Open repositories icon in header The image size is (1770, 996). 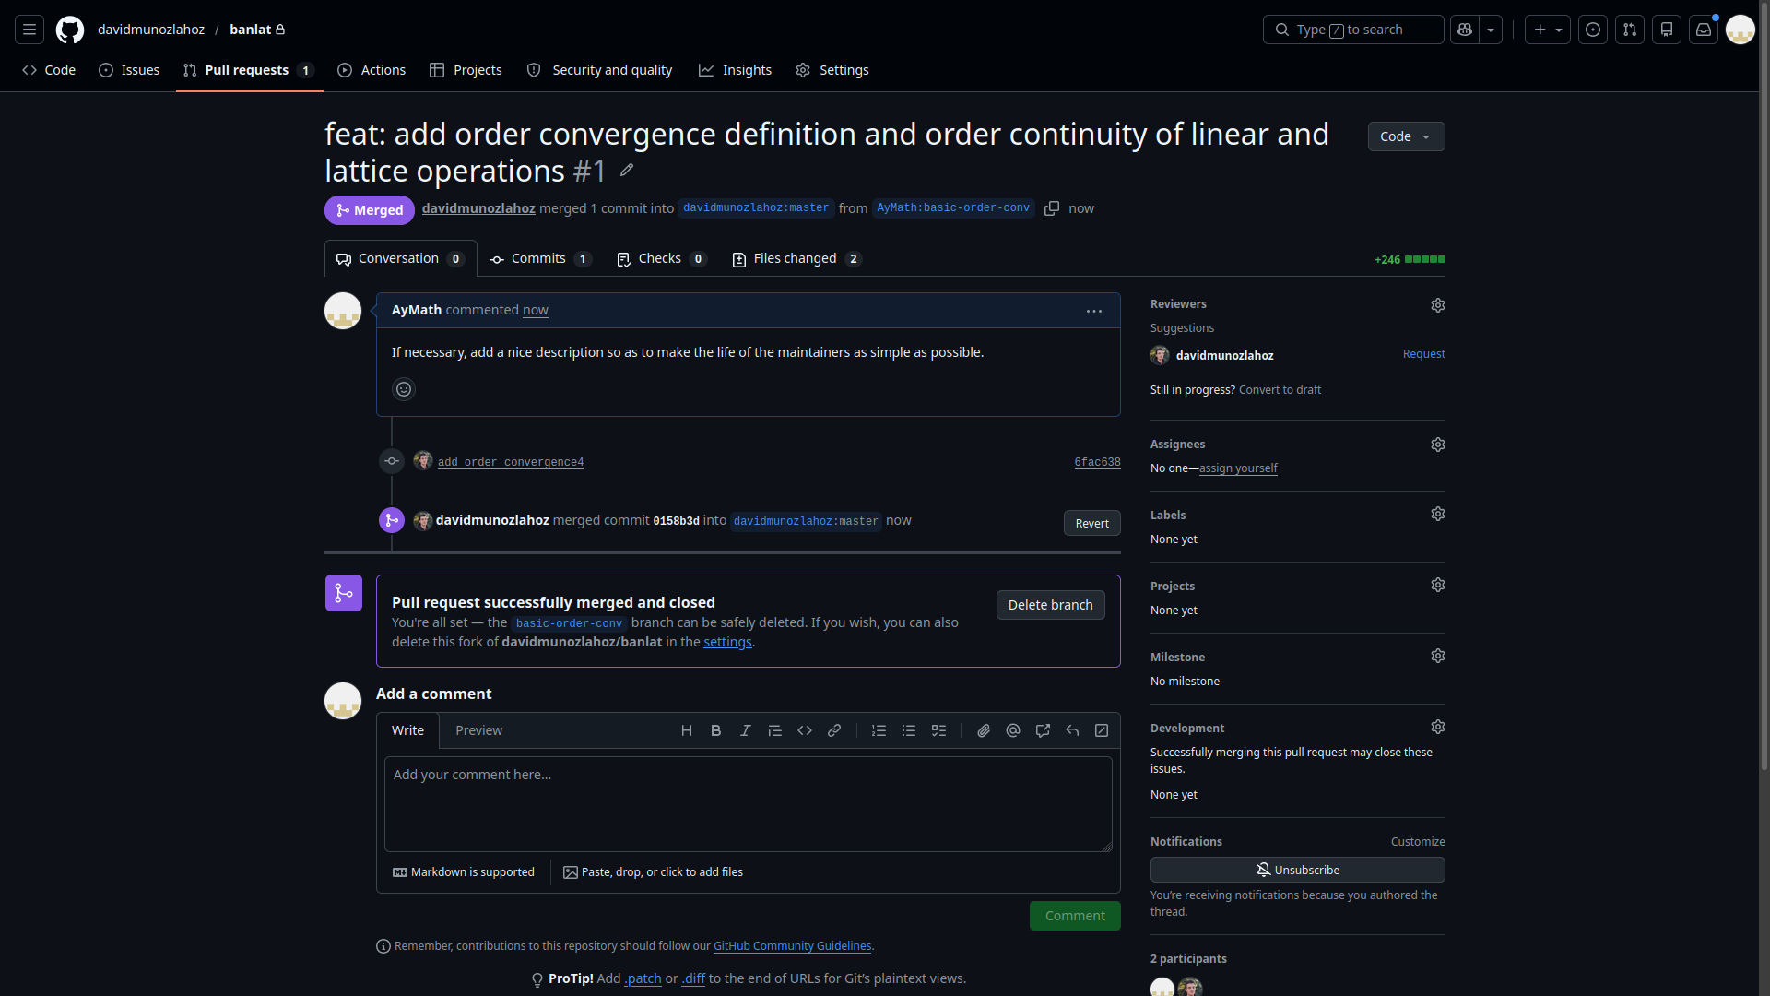pyautogui.click(x=1667, y=30)
